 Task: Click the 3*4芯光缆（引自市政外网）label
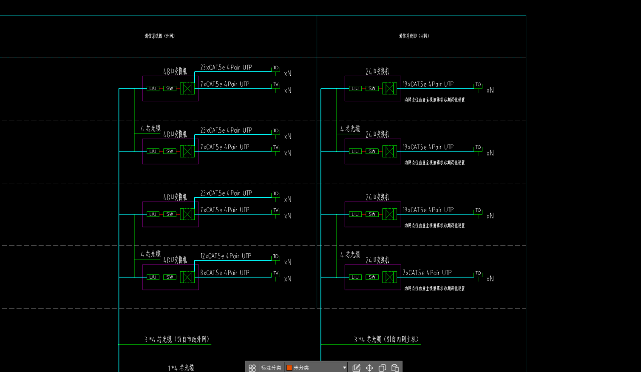(177, 339)
